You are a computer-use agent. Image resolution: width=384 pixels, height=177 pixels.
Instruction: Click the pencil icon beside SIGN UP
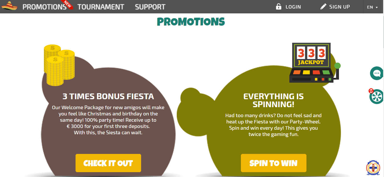(x=323, y=7)
